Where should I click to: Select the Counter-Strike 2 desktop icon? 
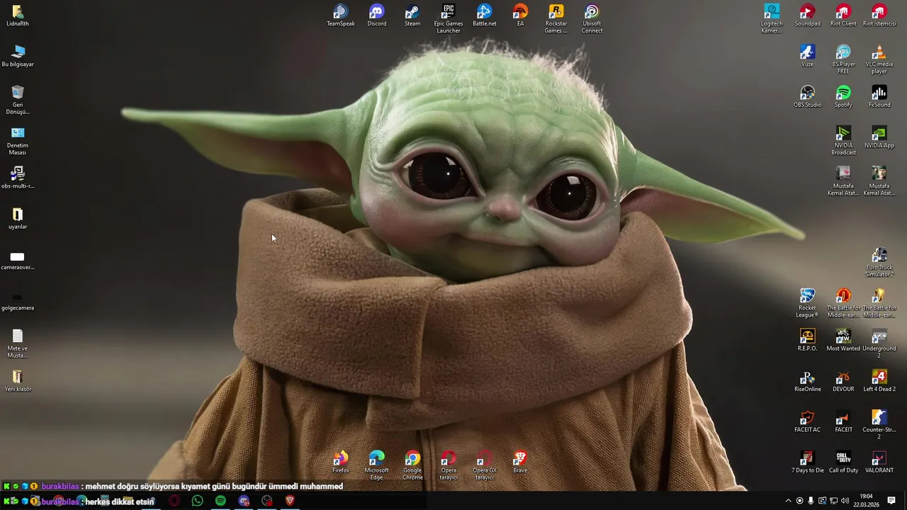tap(879, 424)
